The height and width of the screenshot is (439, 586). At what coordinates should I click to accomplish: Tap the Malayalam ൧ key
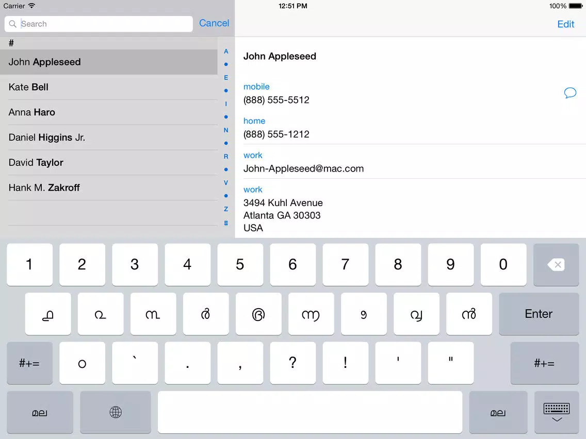(x=48, y=314)
